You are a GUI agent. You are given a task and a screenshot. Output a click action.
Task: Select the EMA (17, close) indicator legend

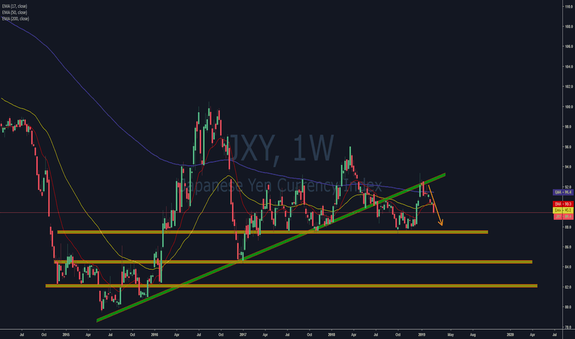click(x=14, y=6)
